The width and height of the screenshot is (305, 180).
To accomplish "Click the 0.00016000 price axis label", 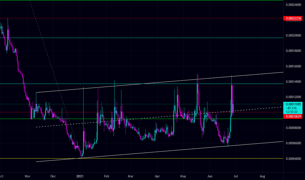I will pyautogui.click(x=293, y=66).
